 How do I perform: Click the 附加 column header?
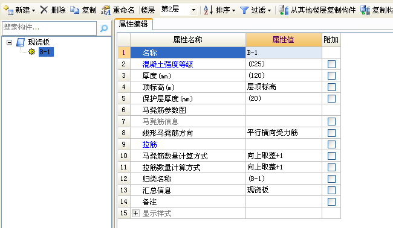[331, 40]
